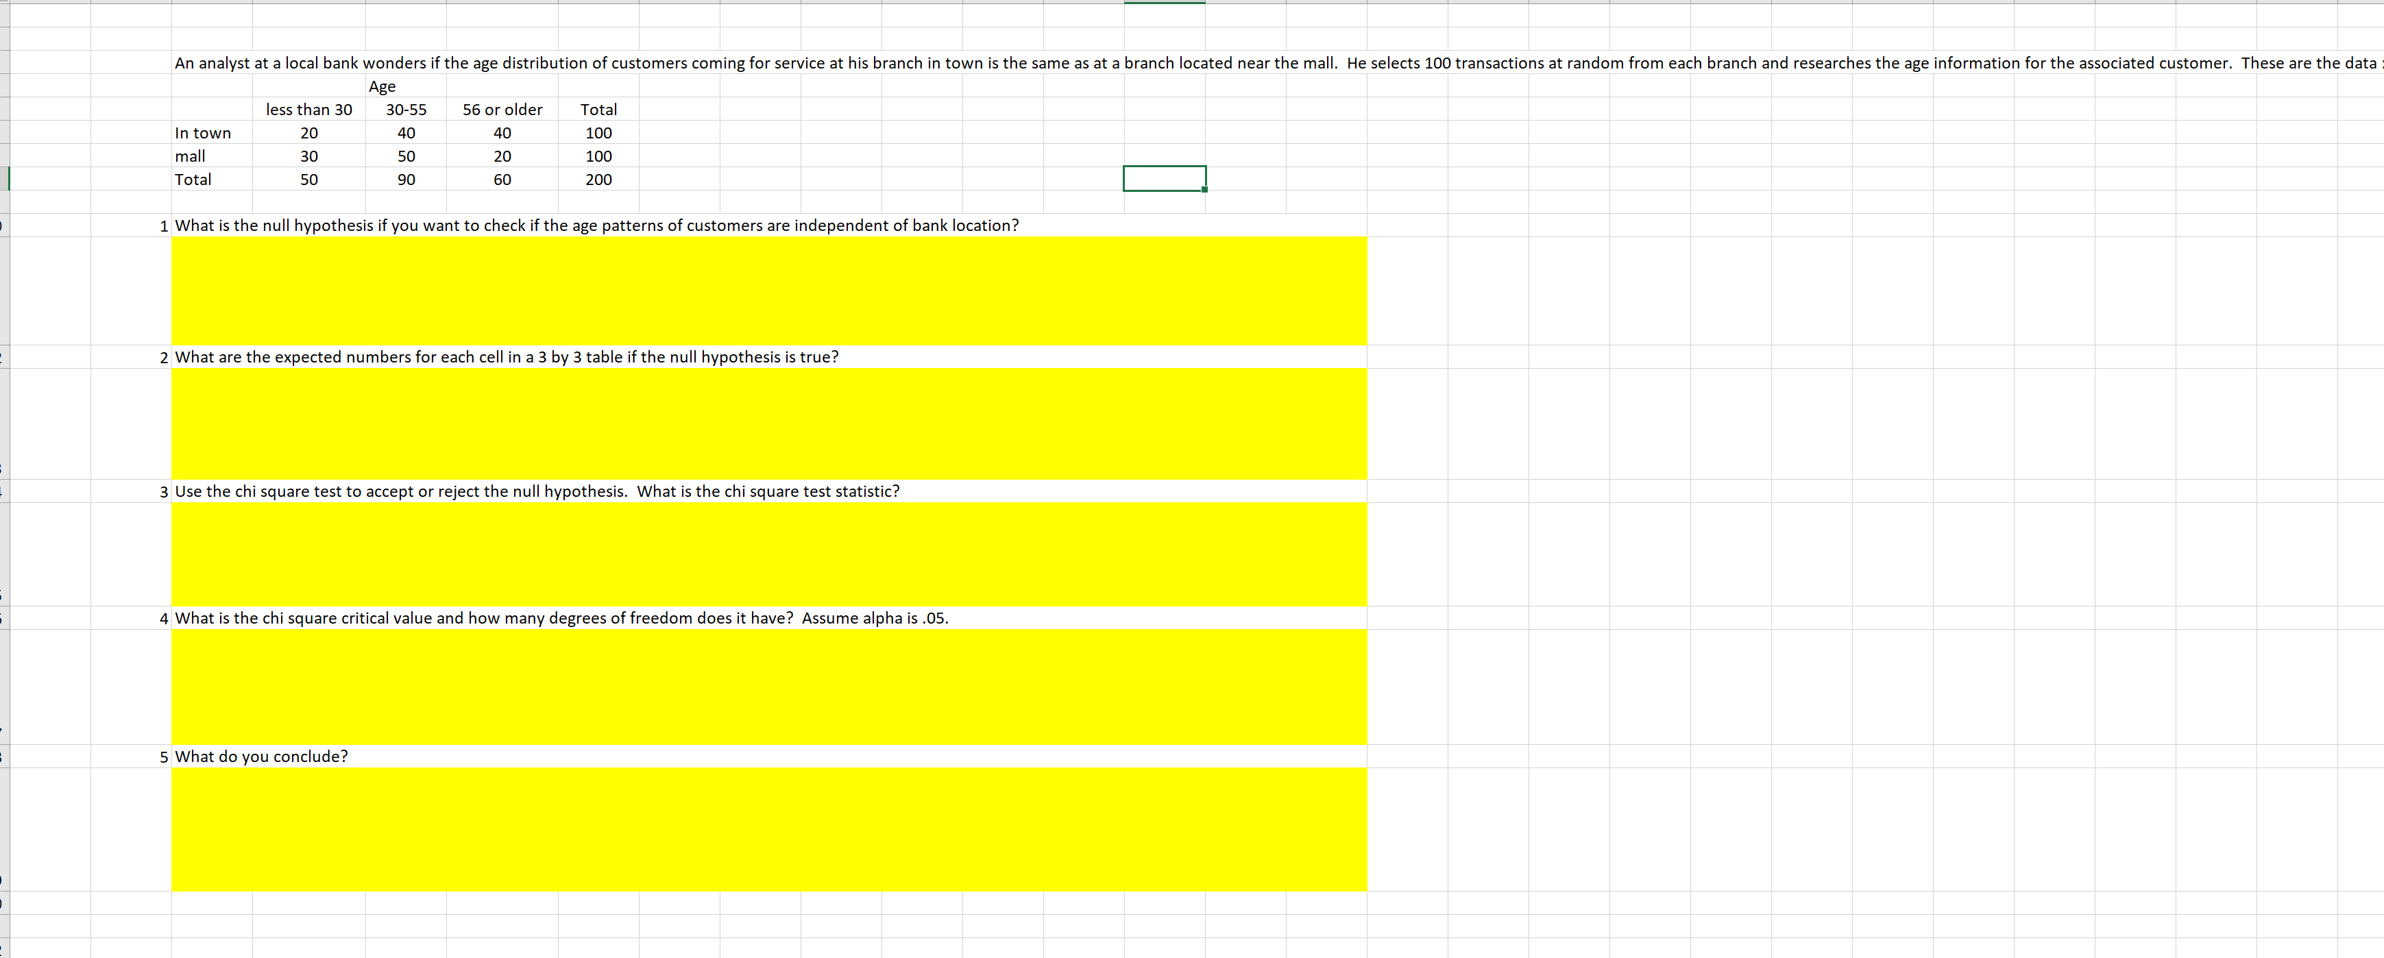Click the question 3 chi square test text
Image resolution: width=2384 pixels, height=958 pixels.
click(537, 491)
